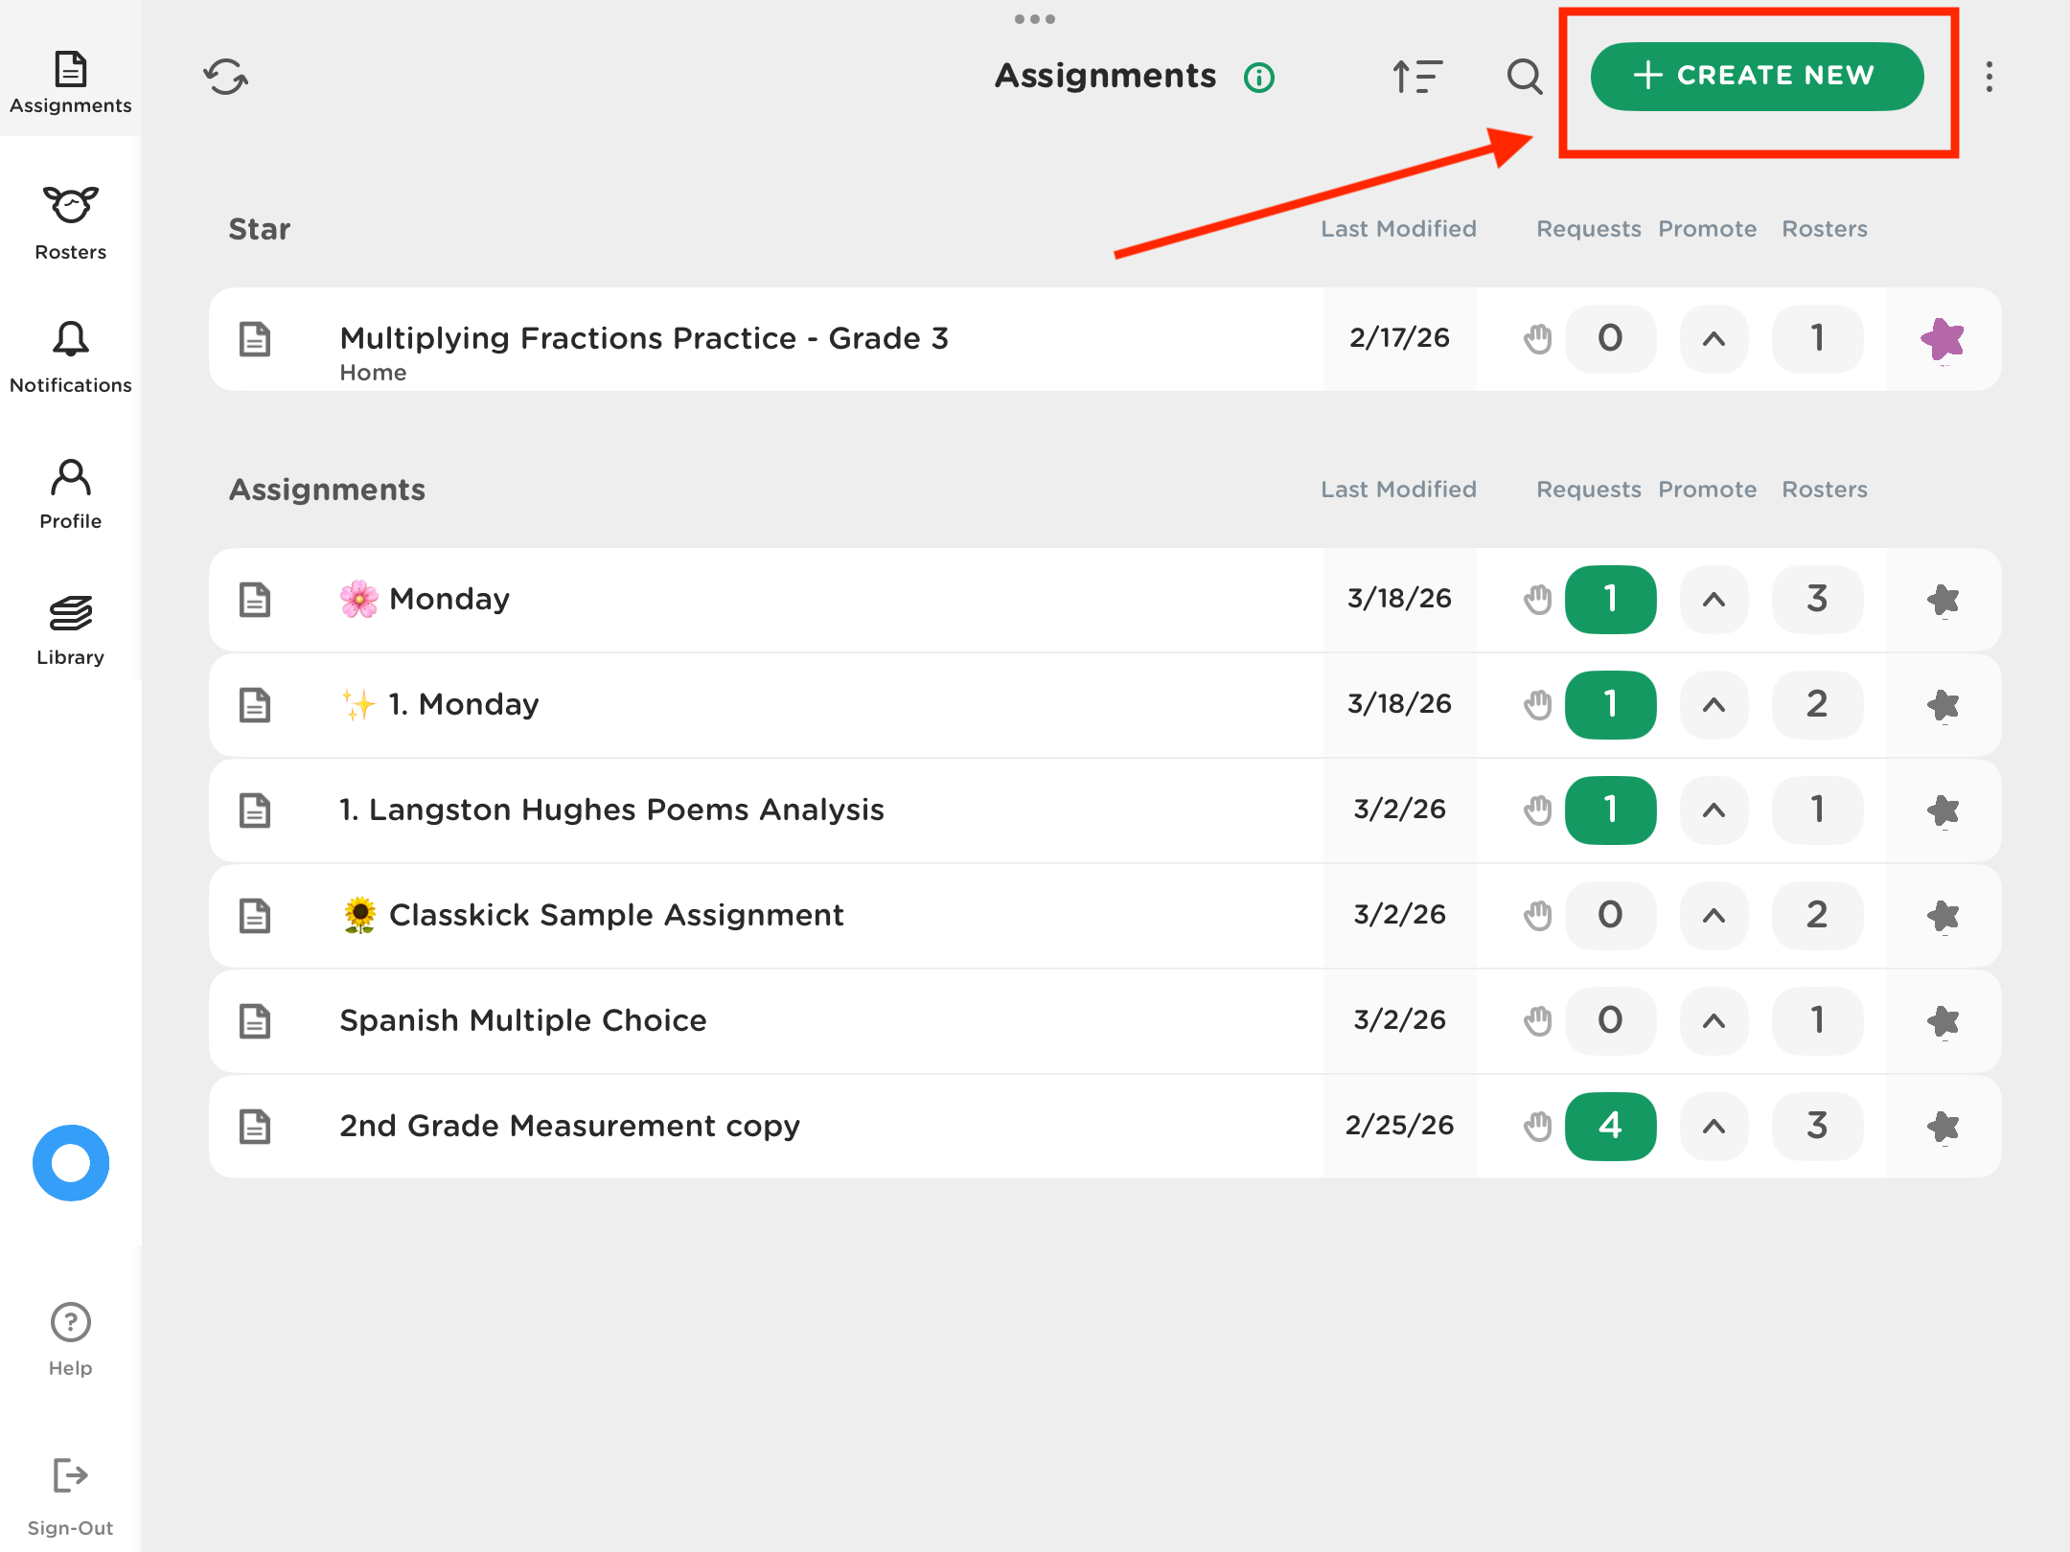Click raised-hand icon in 1. Monday row
2070x1552 pixels.
pos(1537,705)
